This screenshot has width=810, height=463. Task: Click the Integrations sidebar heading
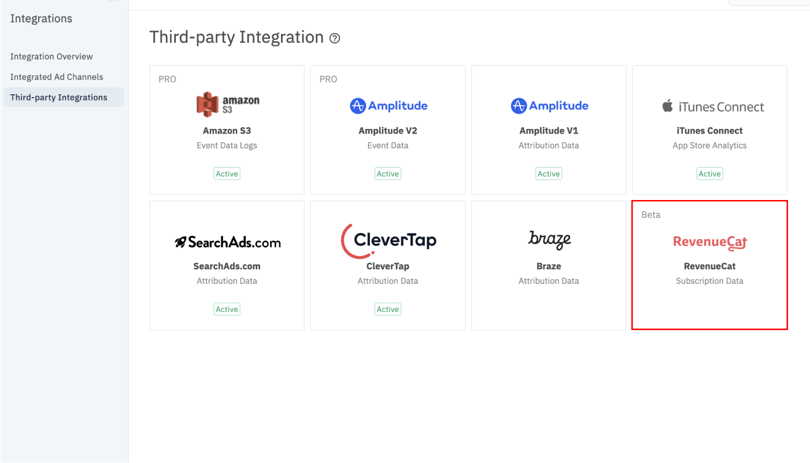point(41,18)
